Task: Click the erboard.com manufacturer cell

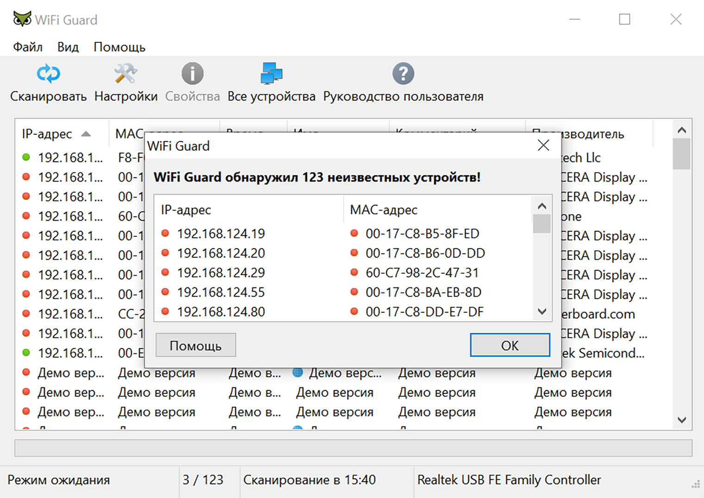Action: point(597,314)
